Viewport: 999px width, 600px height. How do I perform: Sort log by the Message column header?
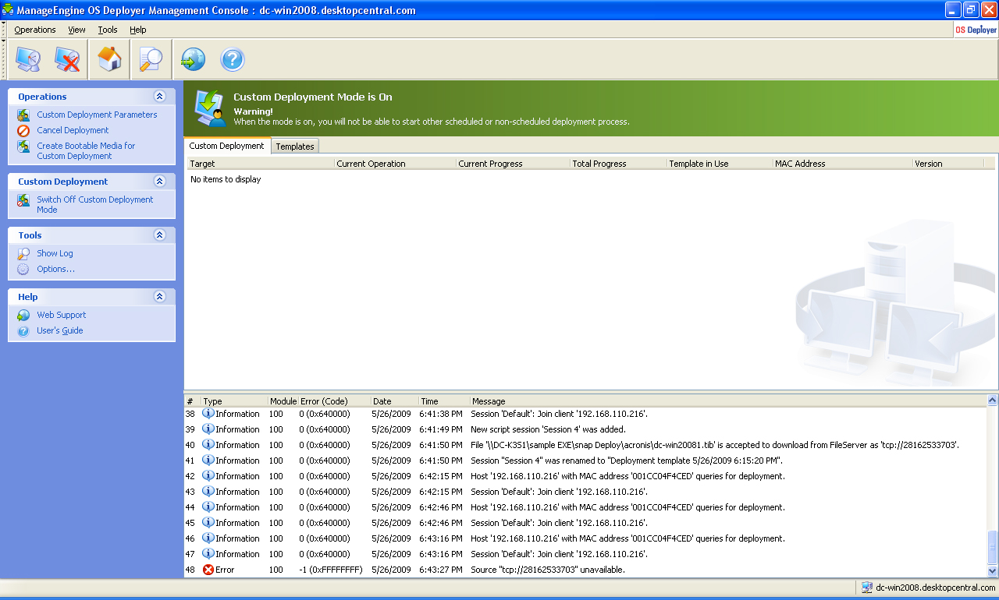(x=727, y=401)
